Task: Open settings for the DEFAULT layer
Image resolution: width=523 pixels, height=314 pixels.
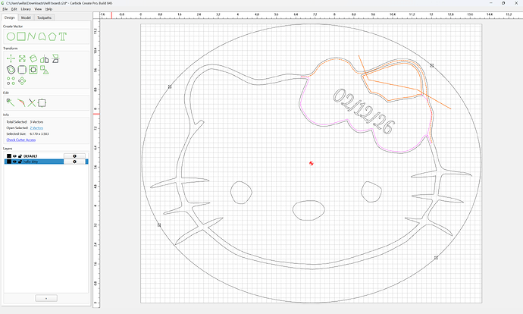Action: (74, 156)
